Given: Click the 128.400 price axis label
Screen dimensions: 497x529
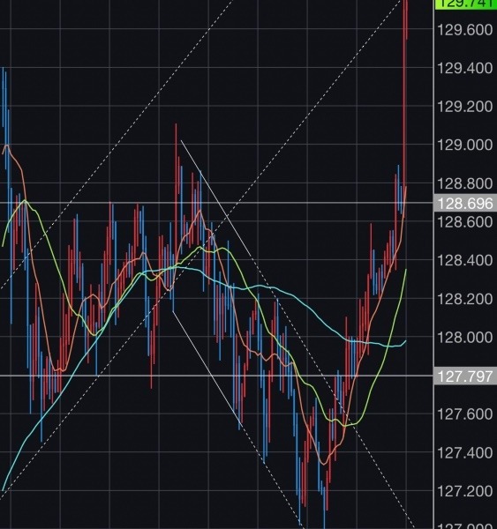Looking at the screenshot, I should [x=465, y=260].
